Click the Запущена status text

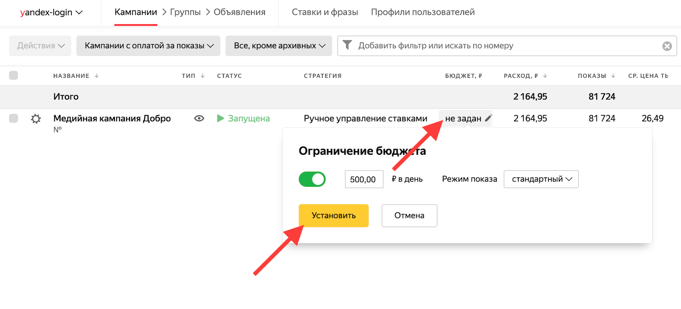click(249, 118)
